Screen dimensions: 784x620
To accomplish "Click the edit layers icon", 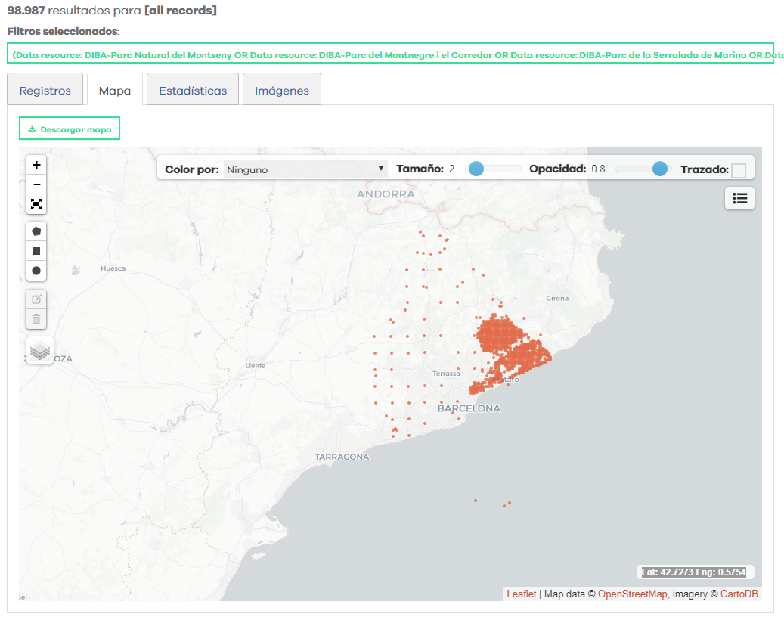I will (36, 299).
